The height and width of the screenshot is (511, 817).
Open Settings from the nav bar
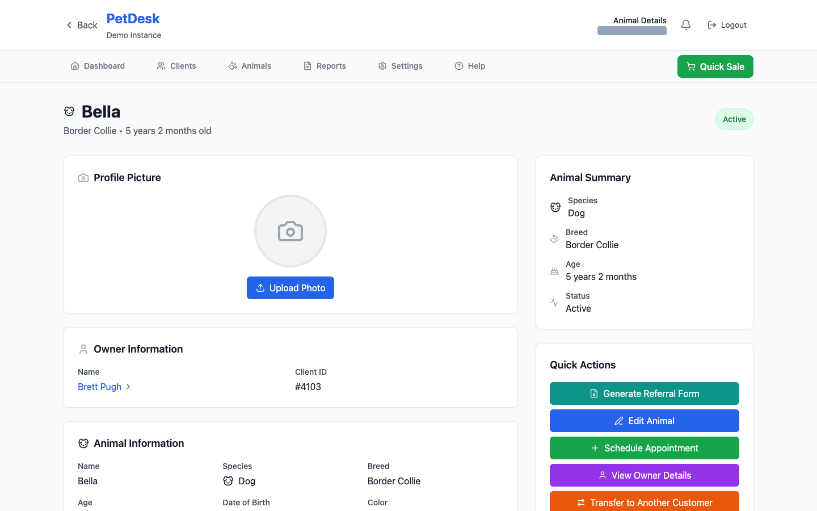click(400, 66)
